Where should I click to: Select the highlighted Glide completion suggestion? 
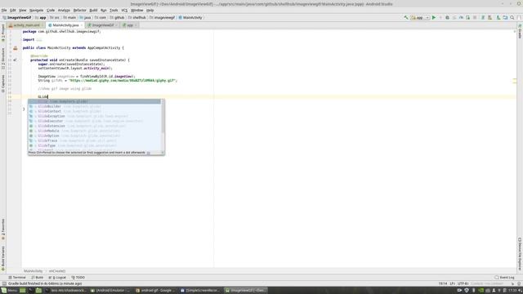pyautogui.click(x=94, y=101)
